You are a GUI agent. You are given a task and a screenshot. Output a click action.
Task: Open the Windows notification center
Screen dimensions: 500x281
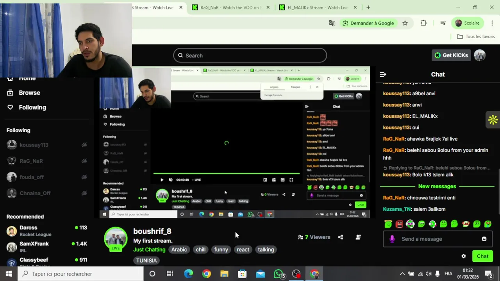489,274
